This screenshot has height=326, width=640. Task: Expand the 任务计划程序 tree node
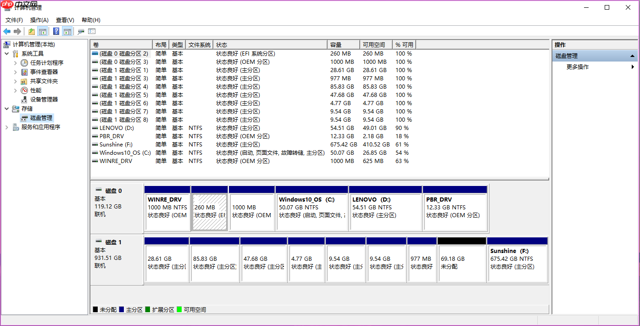click(16, 63)
